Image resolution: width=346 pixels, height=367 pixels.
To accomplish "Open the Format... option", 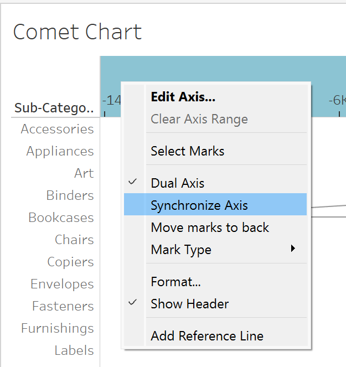I will 175,282.
